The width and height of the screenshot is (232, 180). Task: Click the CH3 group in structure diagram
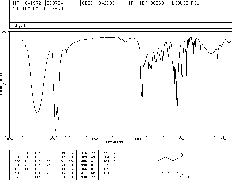pyautogui.click(x=184, y=176)
